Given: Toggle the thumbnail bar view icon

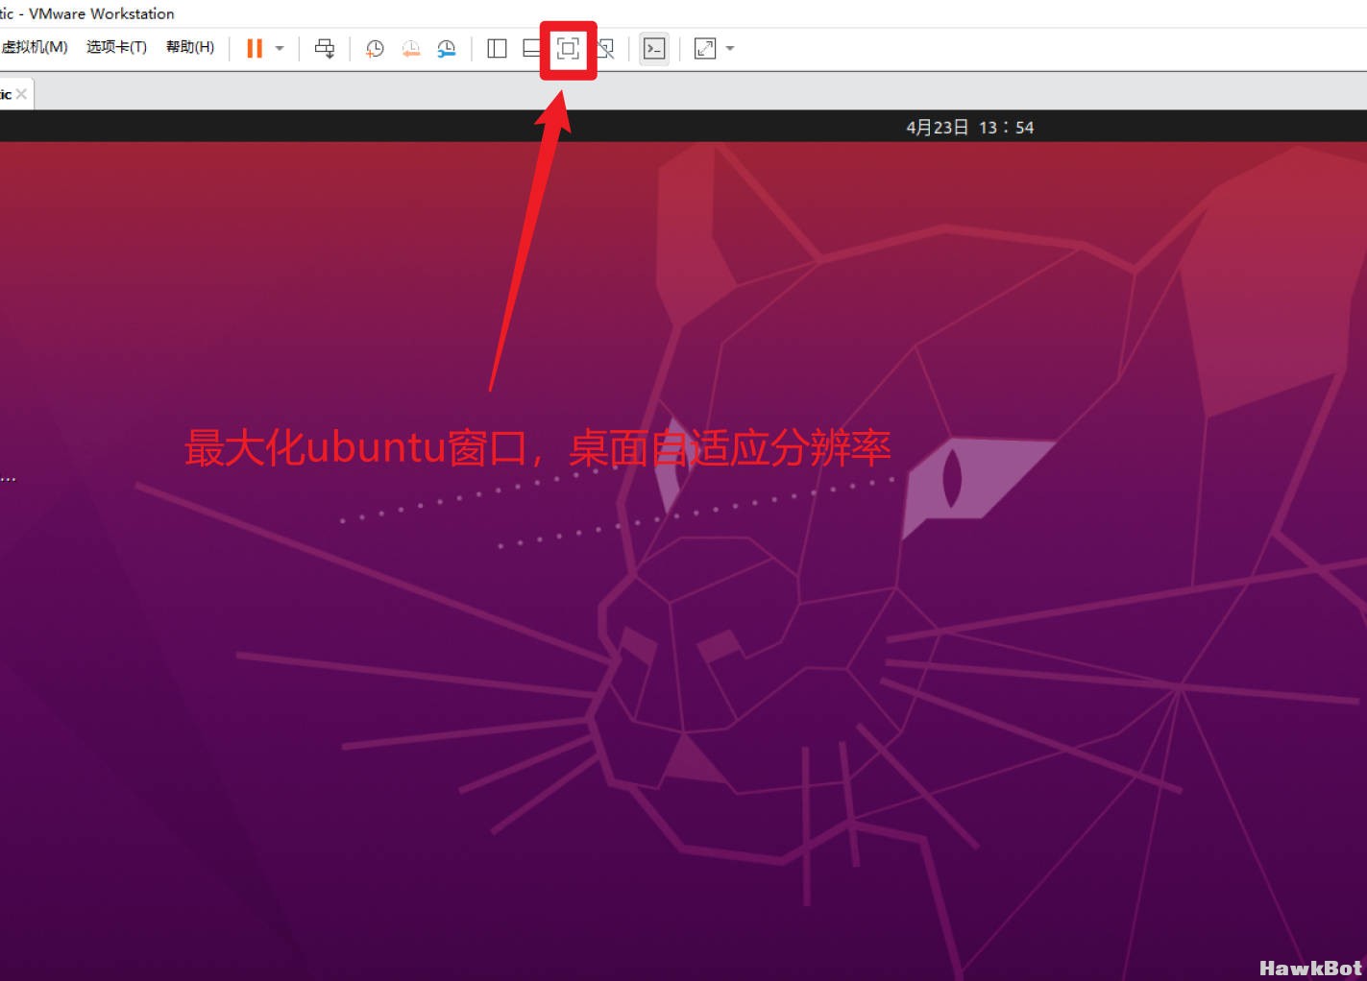Looking at the screenshot, I should point(531,48).
